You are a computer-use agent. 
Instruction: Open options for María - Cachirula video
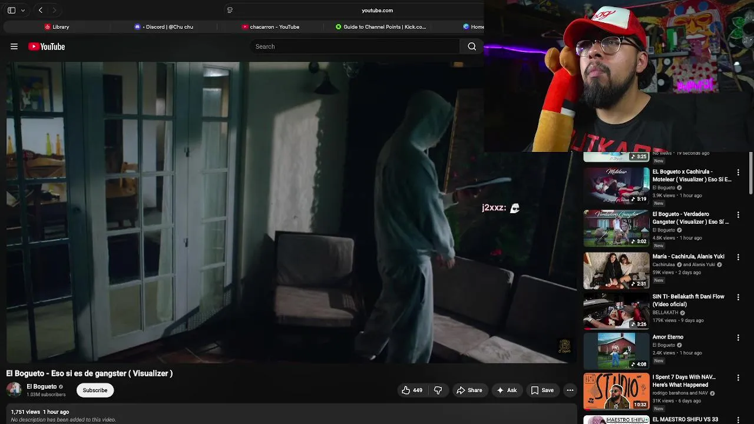pyautogui.click(x=738, y=257)
